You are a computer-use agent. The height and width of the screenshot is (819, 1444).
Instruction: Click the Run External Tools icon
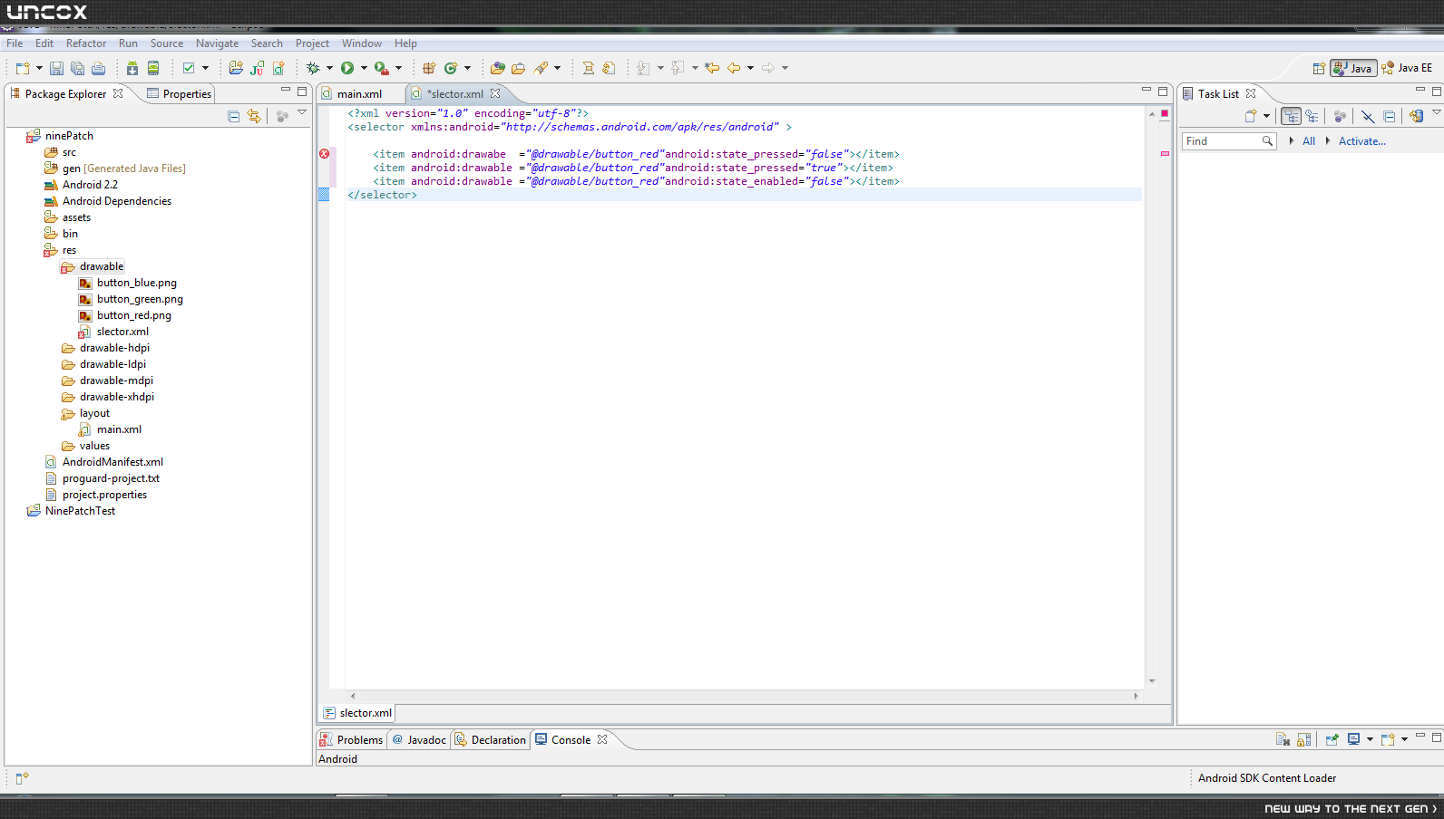[x=381, y=68]
